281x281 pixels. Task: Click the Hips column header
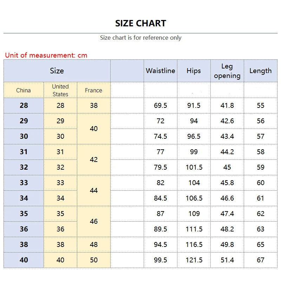pos(194,71)
